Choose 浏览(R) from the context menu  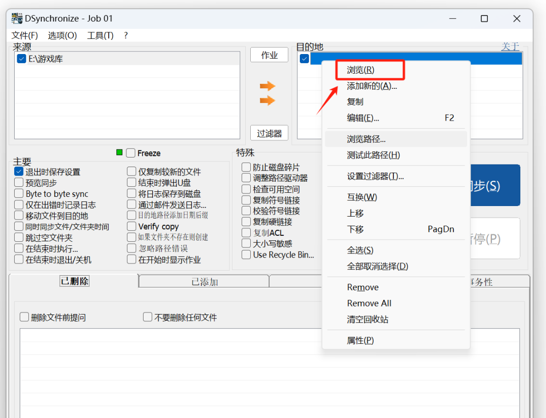[x=396, y=70]
